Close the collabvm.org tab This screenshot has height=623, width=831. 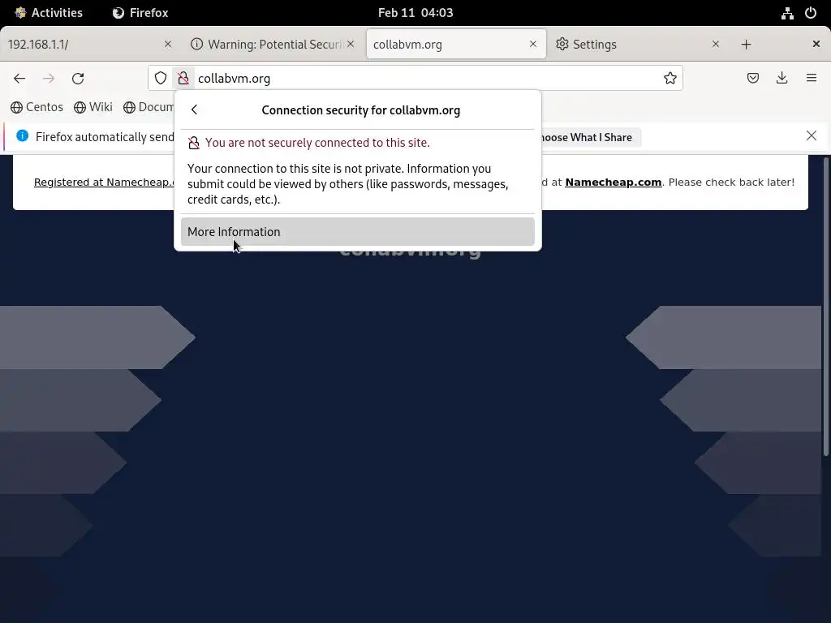pyautogui.click(x=533, y=45)
